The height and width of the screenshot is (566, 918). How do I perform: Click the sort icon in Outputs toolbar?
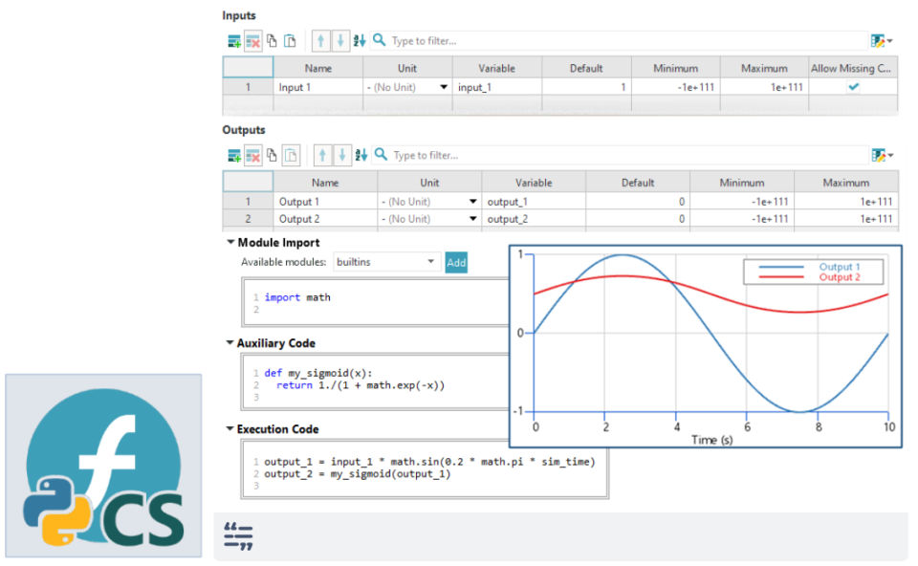pos(361,155)
